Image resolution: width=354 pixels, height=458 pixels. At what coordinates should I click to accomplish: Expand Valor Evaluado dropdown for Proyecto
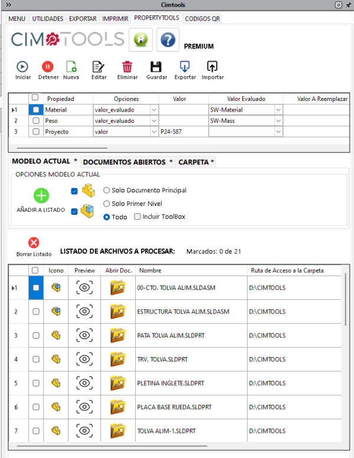coord(278,132)
